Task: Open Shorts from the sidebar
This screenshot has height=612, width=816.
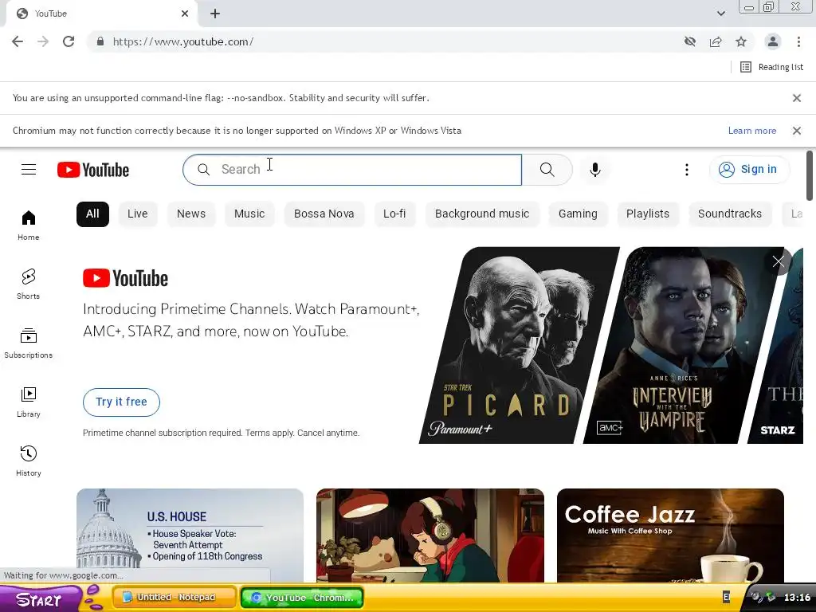Action: coord(29,284)
